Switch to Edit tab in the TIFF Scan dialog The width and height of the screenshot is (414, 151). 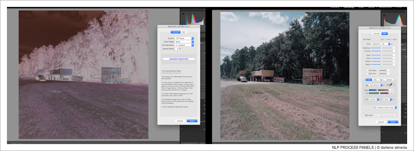tap(184, 32)
